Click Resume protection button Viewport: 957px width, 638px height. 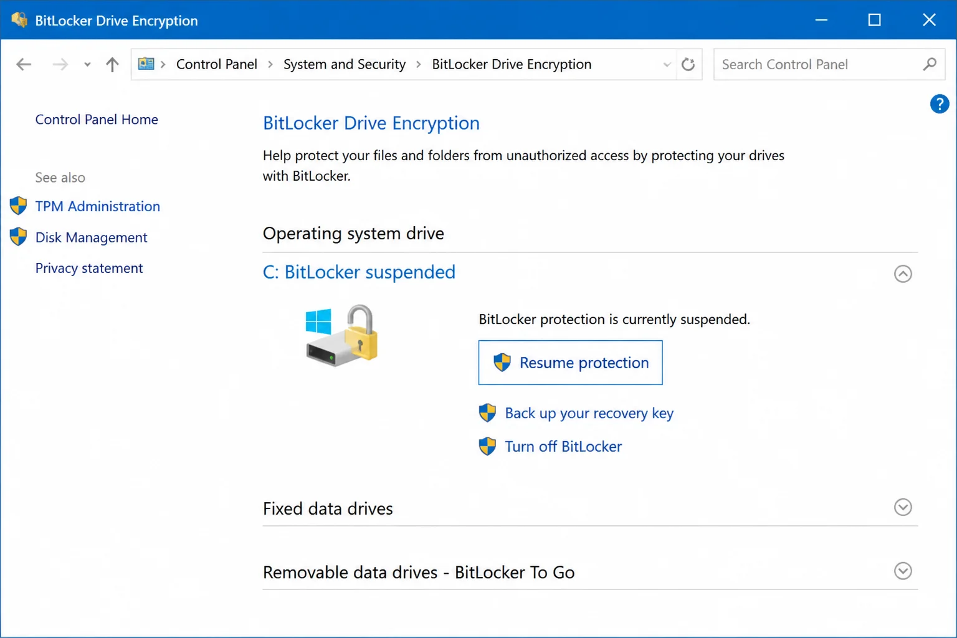point(570,363)
